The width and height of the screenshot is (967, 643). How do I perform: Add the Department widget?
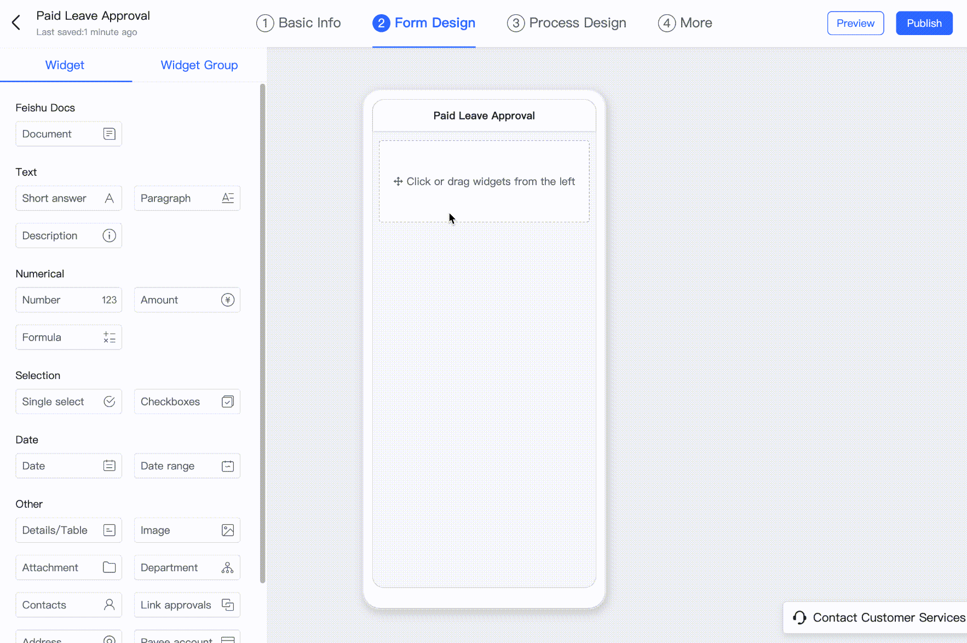187,568
